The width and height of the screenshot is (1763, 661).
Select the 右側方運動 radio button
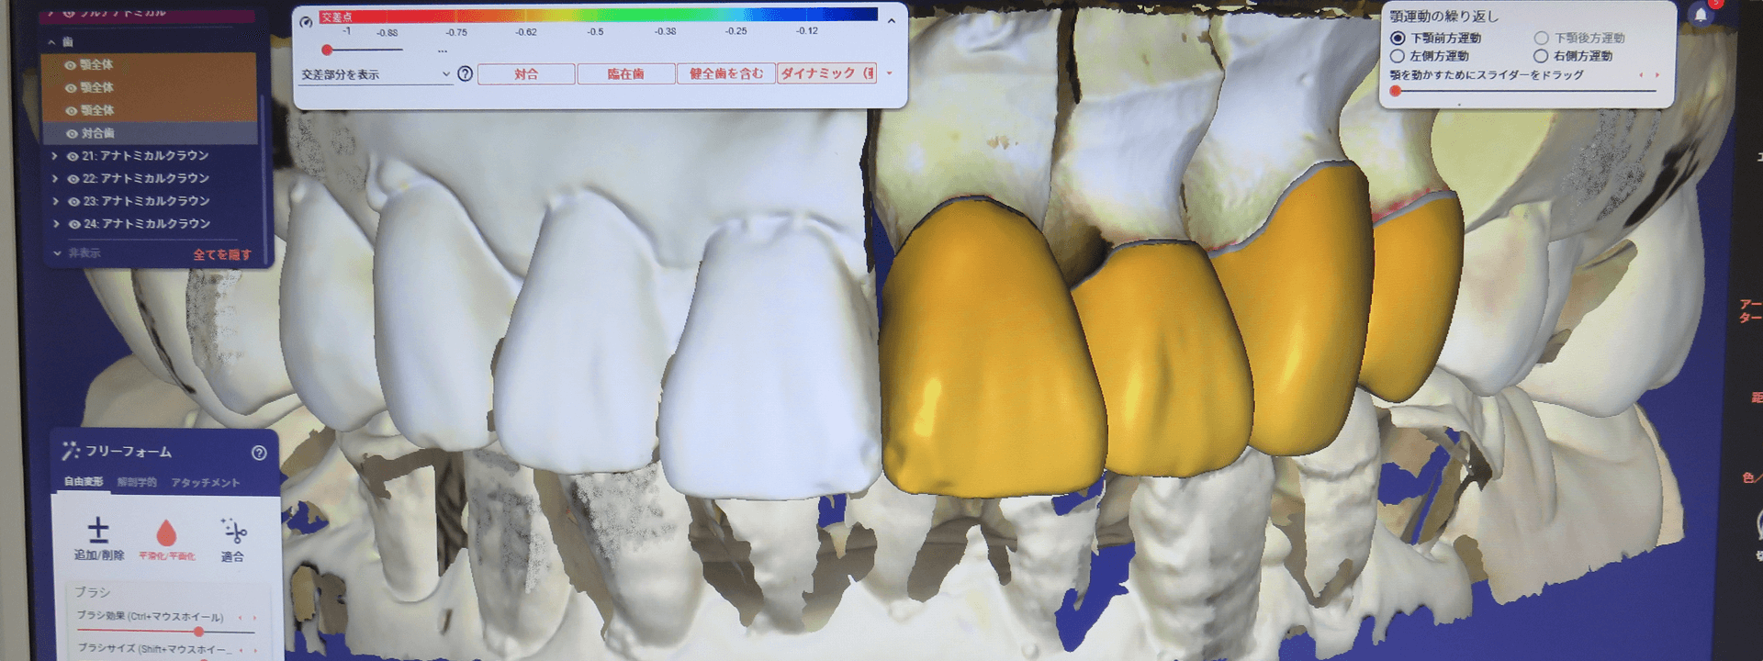(1541, 56)
